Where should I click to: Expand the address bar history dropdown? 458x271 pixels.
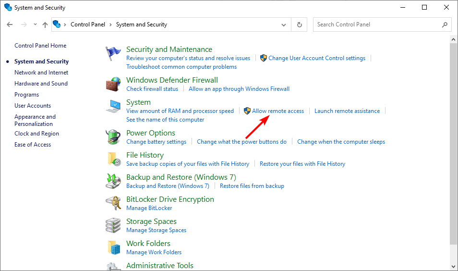point(283,25)
